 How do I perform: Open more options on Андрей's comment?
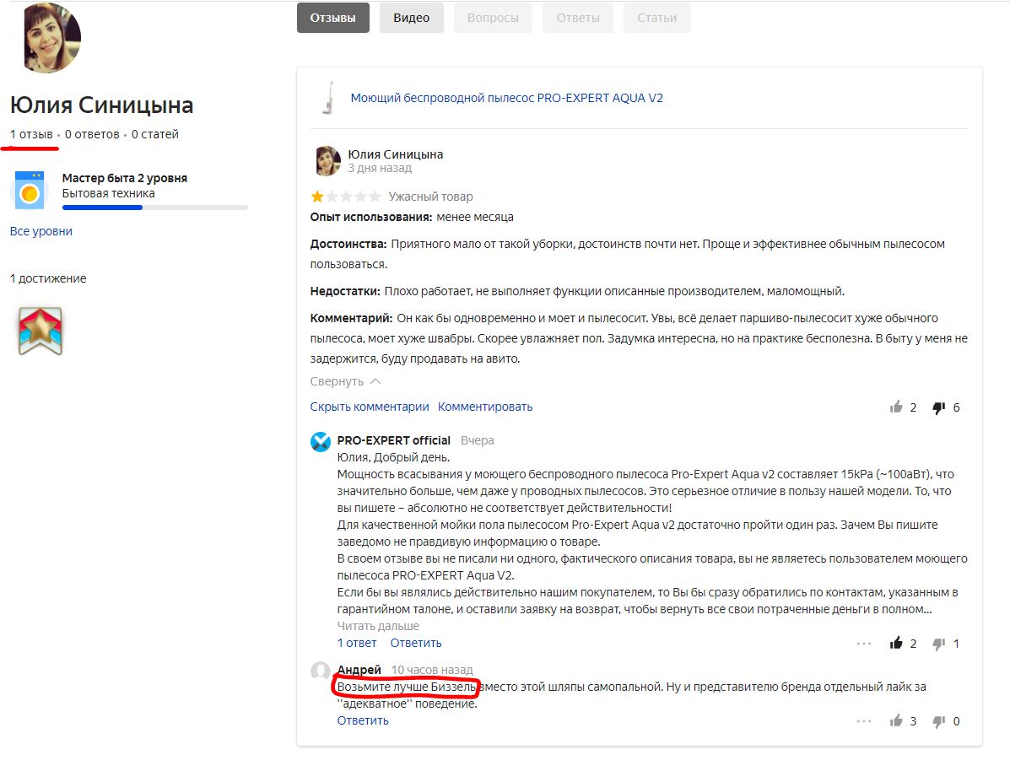coord(863,721)
